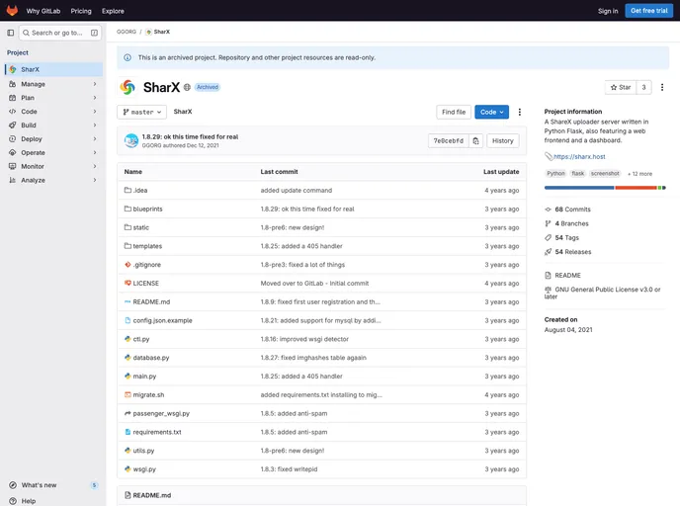Open commit History

tap(503, 141)
